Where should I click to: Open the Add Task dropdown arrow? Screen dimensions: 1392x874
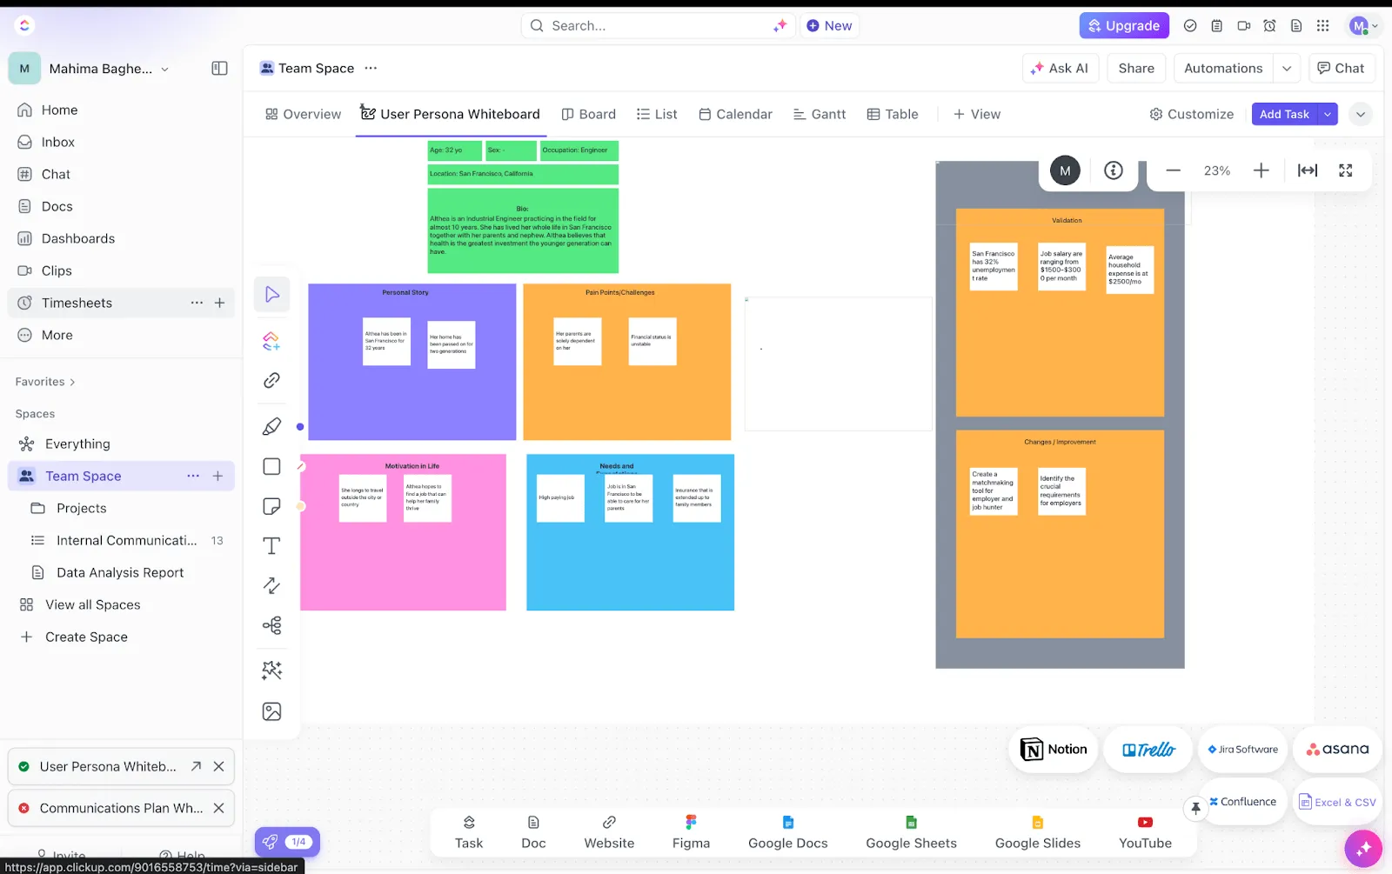(1328, 114)
